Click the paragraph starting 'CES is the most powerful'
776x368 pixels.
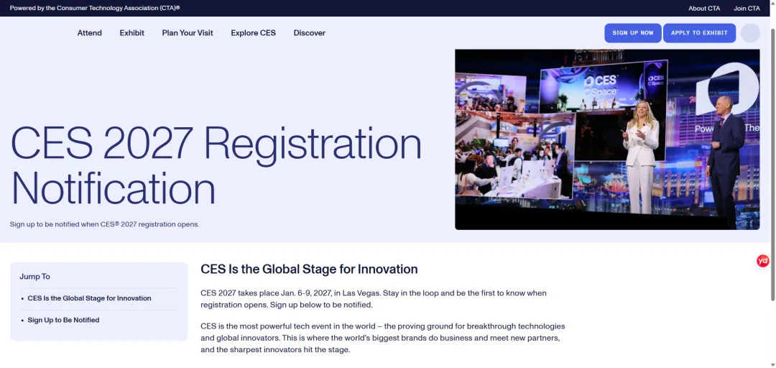(x=382, y=338)
